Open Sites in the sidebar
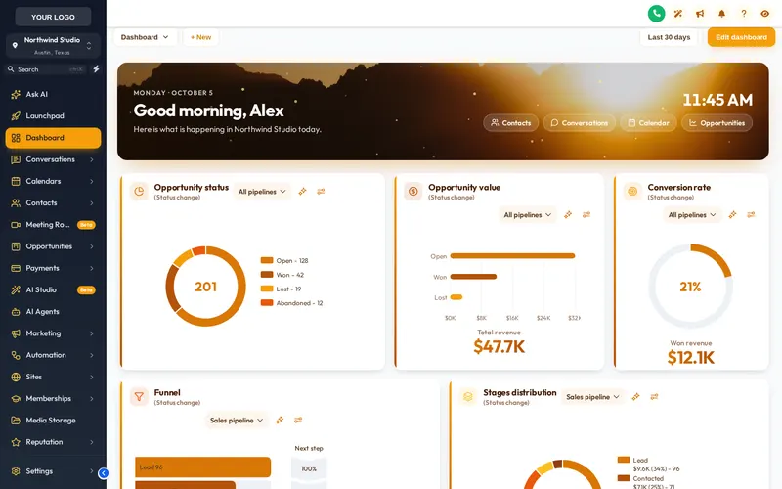Viewport: 782px width, 489px height. [53, 377]
